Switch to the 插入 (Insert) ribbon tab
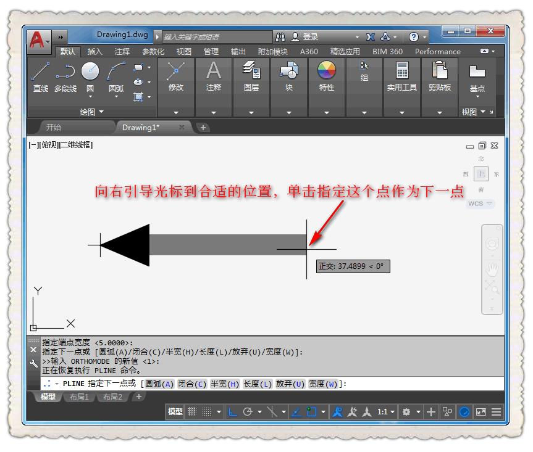Screen dimensions: 533x452 (x=94, y=52)
